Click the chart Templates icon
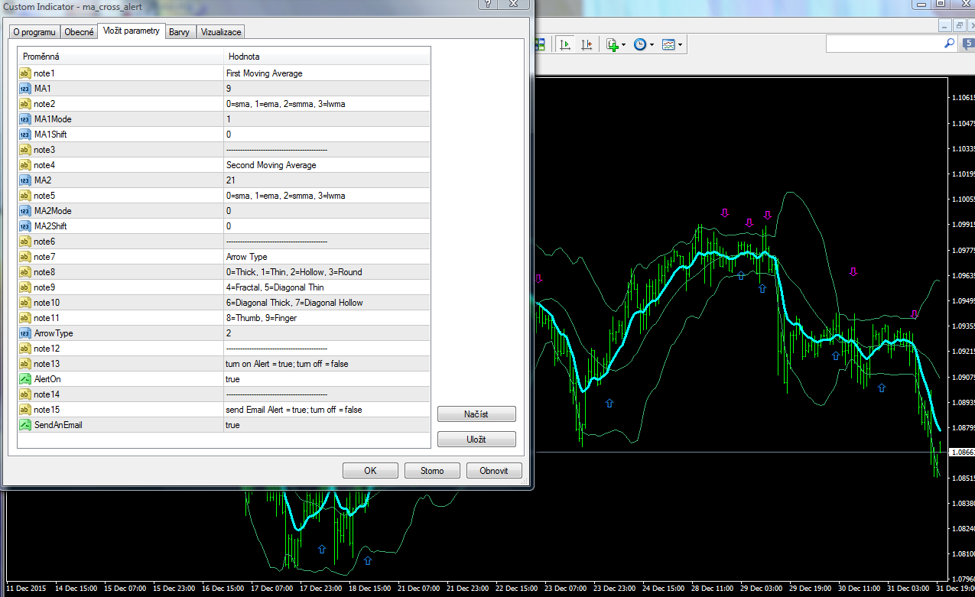Viewport: 975px width, 597px height. coord(668,45)
